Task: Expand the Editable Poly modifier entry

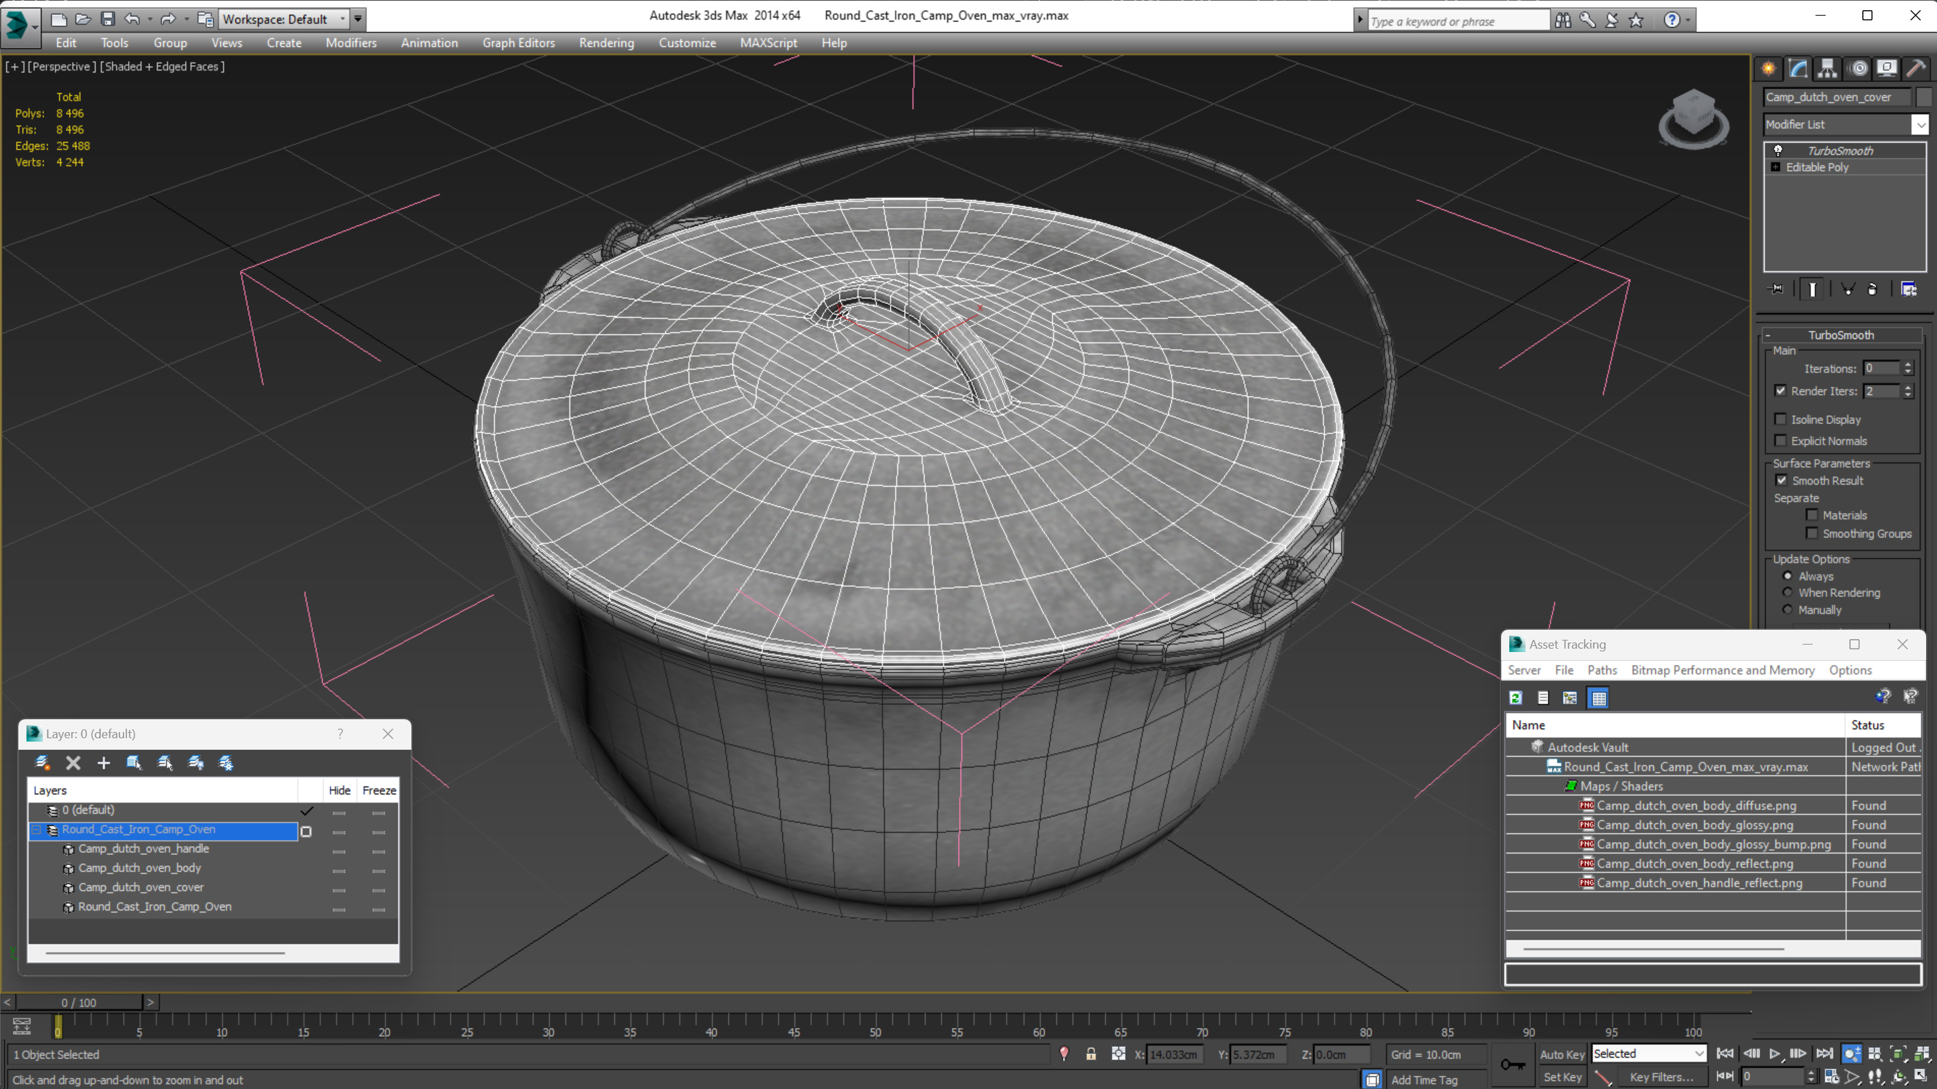Action: coord(1776,167)
